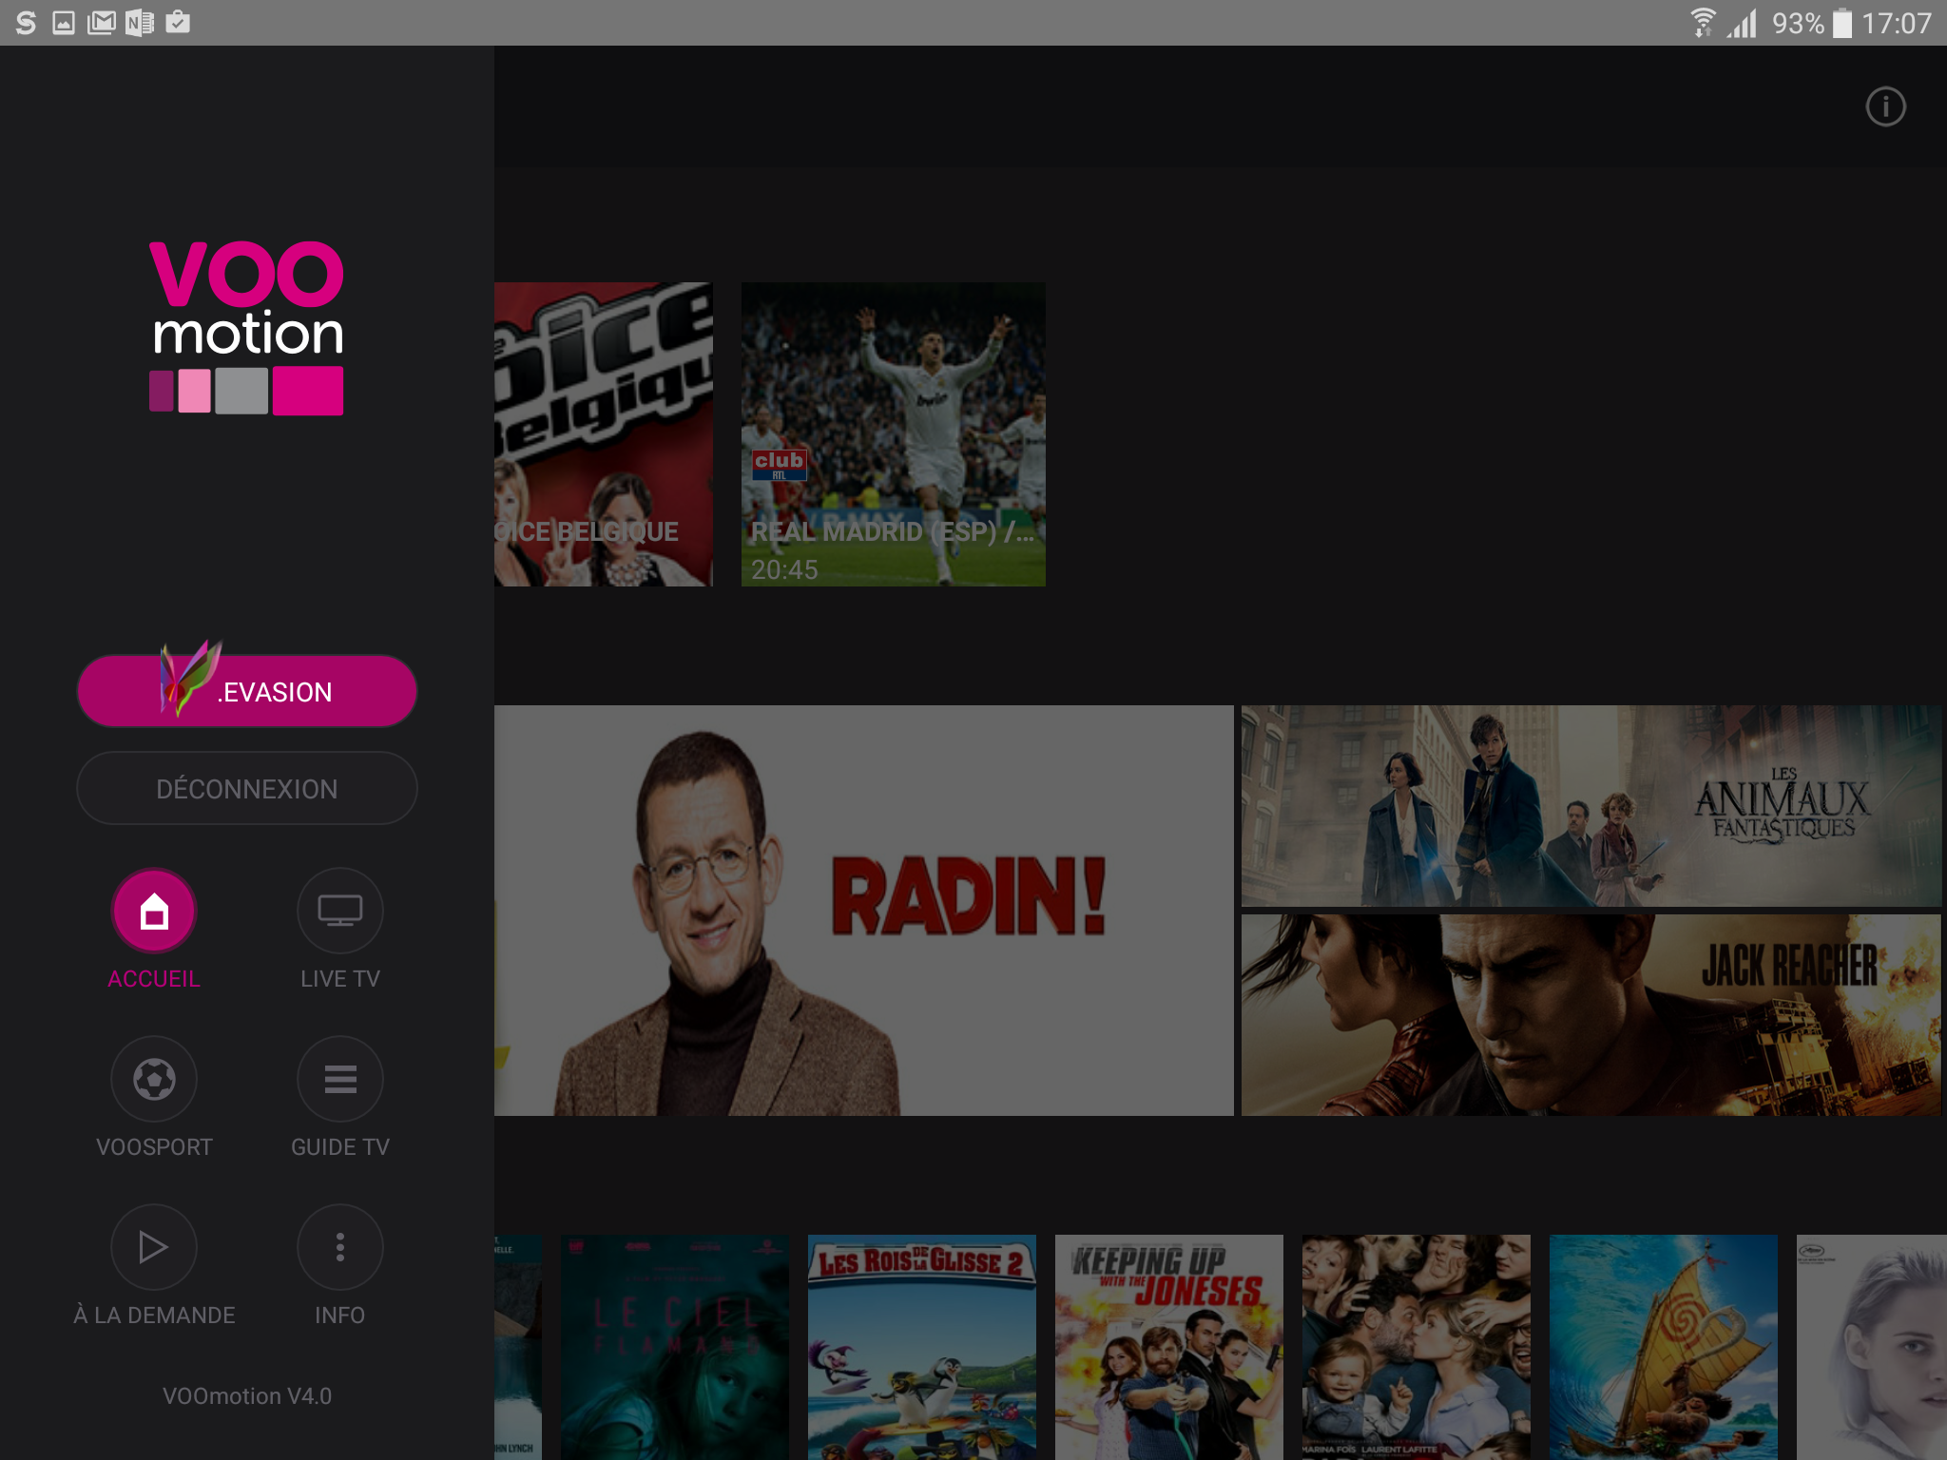
Task: Select GUIDE TV menu label
Action: [x=339, y=1147]
